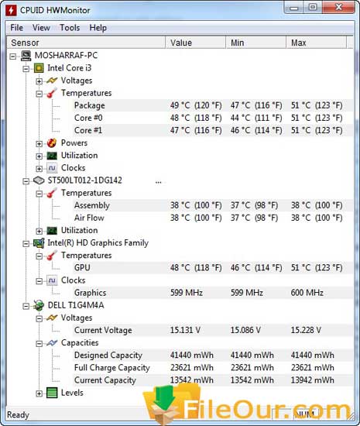Click the Clocks waveform icon under Intel Core i3

click(52, 168)
